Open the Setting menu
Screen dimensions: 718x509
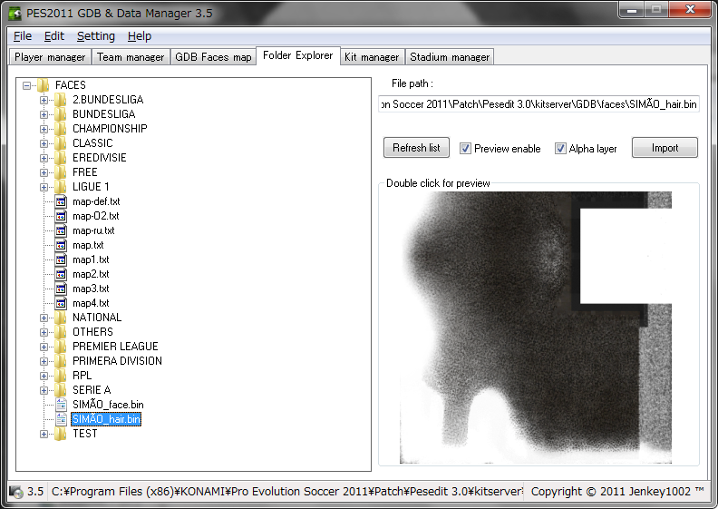tap(96, 36)
